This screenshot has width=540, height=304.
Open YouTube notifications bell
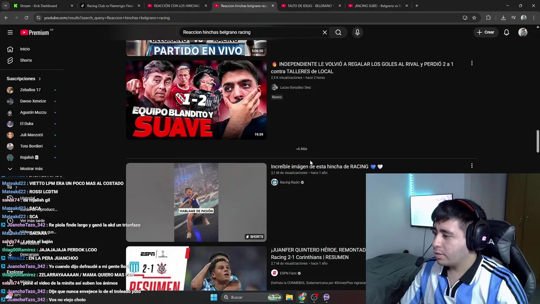point(506,32)
